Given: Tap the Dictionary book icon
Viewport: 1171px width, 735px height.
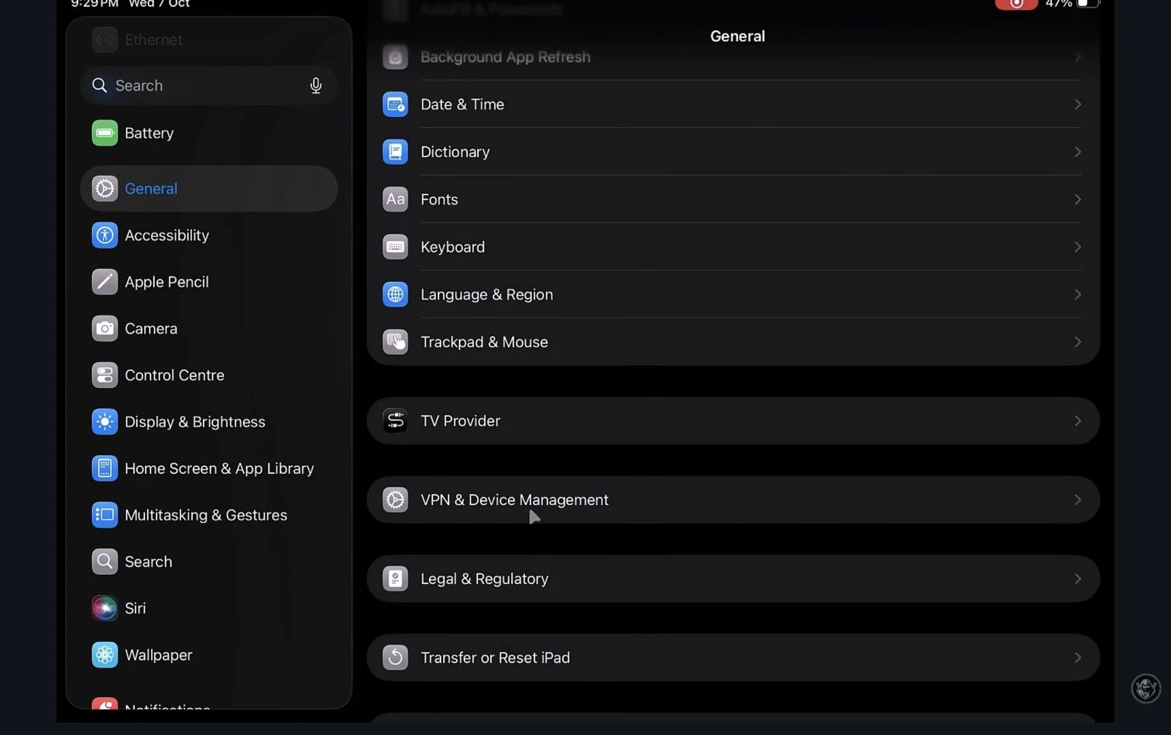Looking at the screenshot, I should 395,152.
